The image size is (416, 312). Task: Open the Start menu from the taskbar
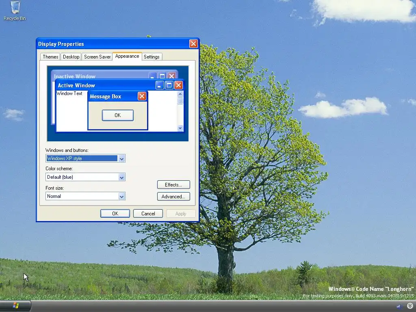coord(15,306)
